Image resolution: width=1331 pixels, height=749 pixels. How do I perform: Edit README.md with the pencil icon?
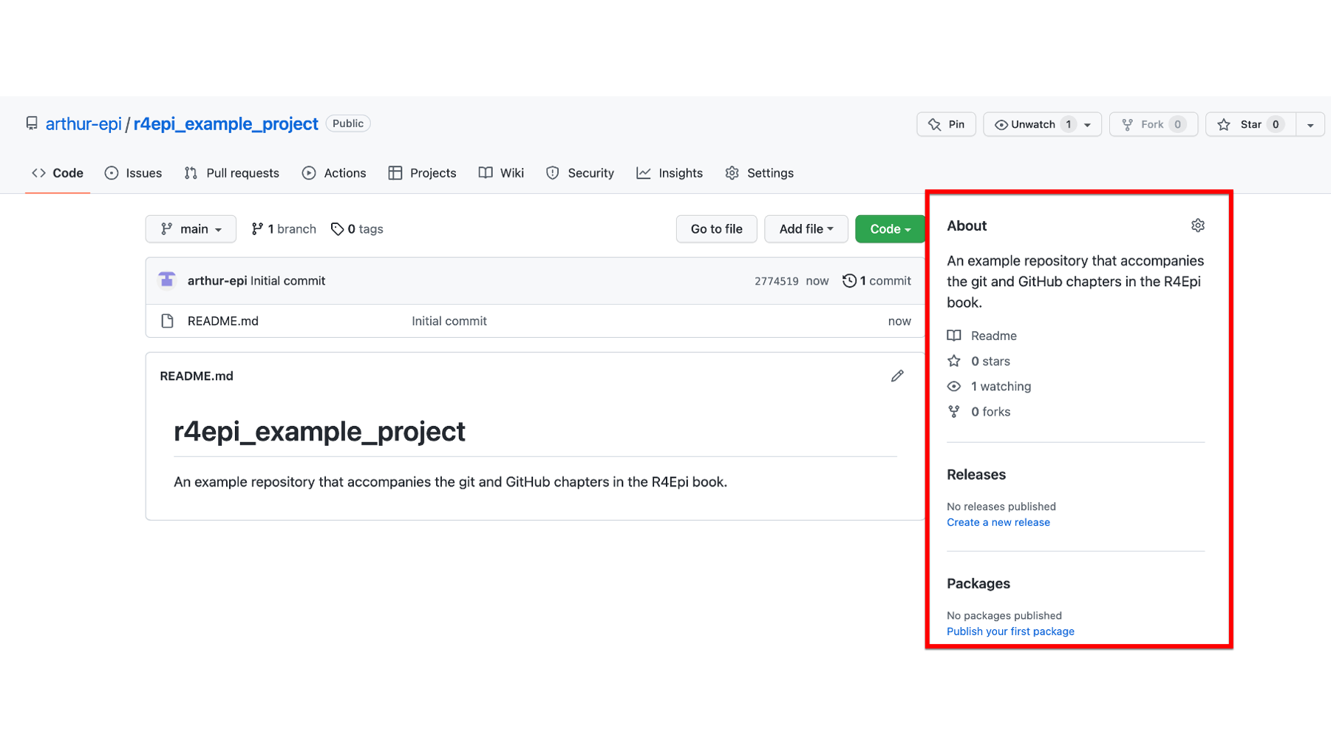coord(897,376)
